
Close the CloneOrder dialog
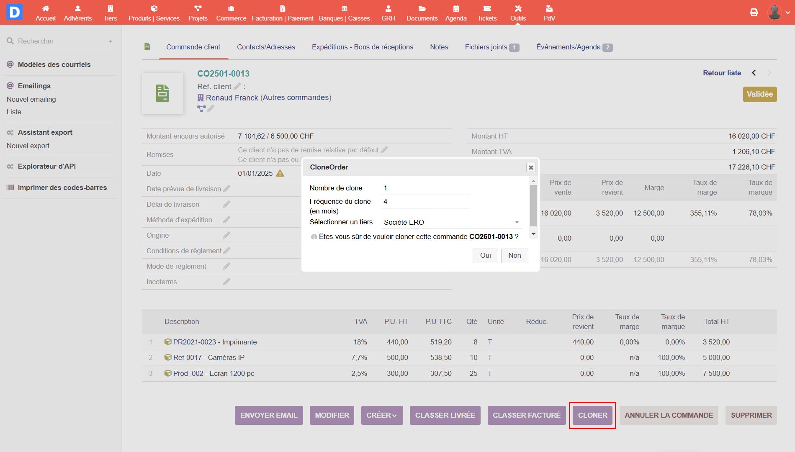tap(530, 167)
